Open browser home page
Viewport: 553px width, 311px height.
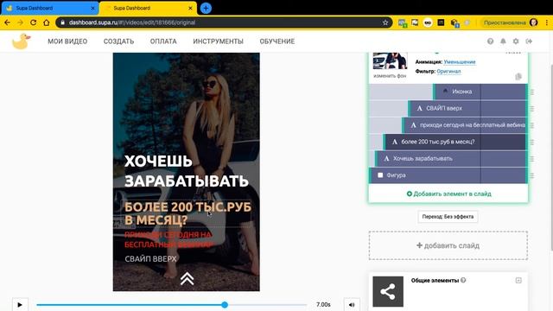[46, 22]
